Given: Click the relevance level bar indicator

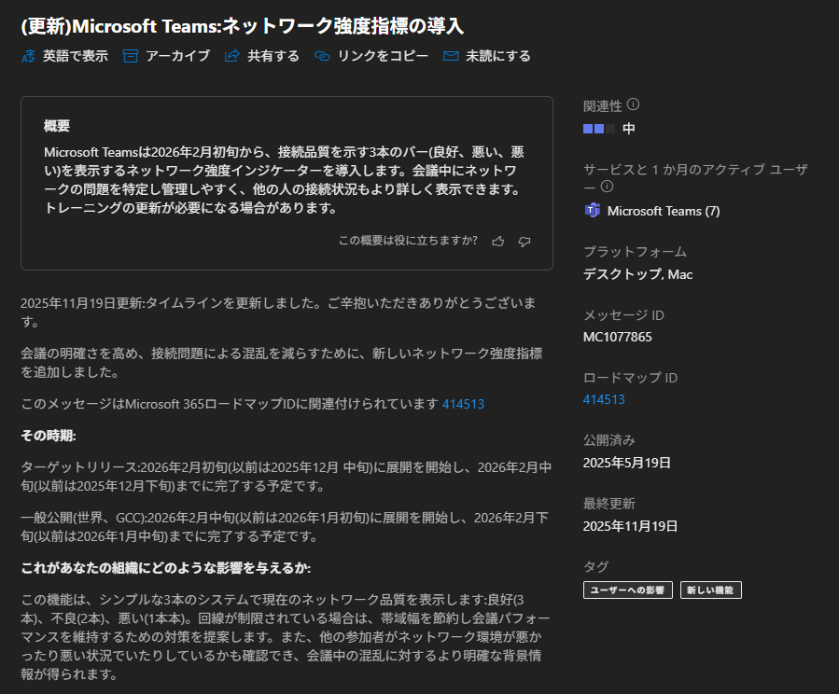Looking at the screenshot, I should pyautogui.click(x=598, y=129).
